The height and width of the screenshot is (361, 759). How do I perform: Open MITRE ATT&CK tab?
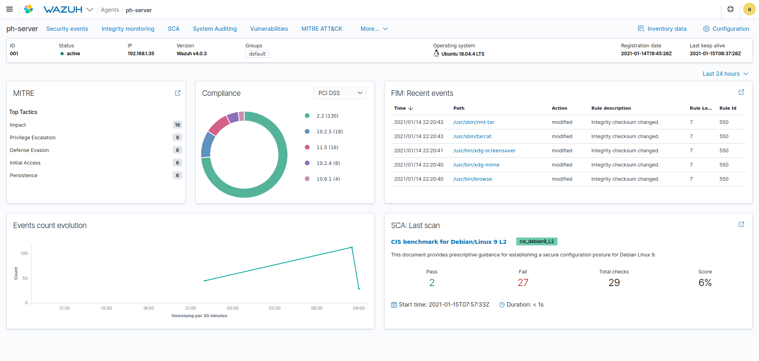tap(322, 29)
